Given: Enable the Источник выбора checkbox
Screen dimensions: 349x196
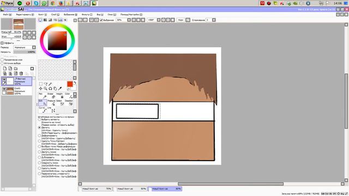Looking at the screenshot, I should coord(2,63).
